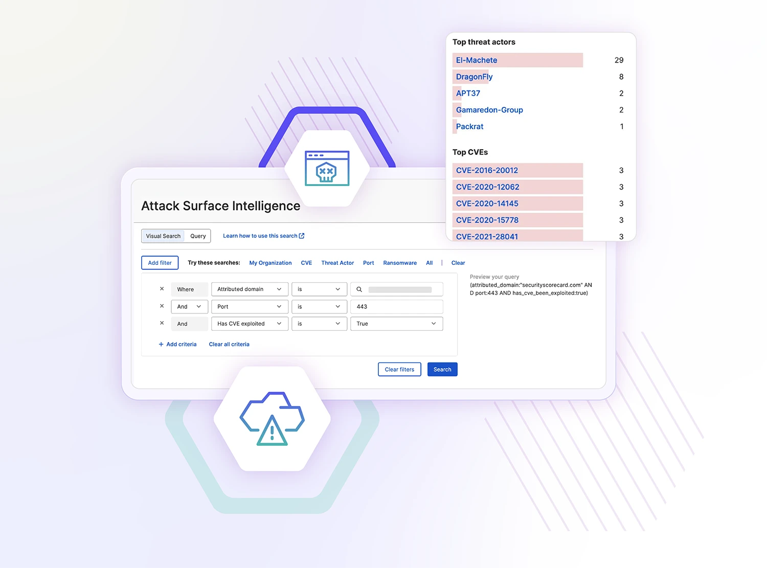Screen dimensions: 767x568
Task: Open the And connector dropdown in Port row
Action: [x=189, y=307]
